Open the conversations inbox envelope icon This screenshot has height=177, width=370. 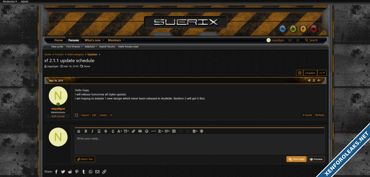290,40
